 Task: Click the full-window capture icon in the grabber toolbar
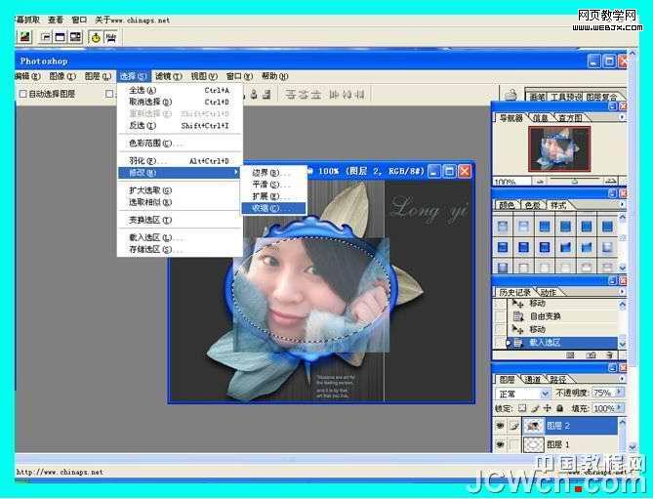pyautogui.click(x=61, y=37)
